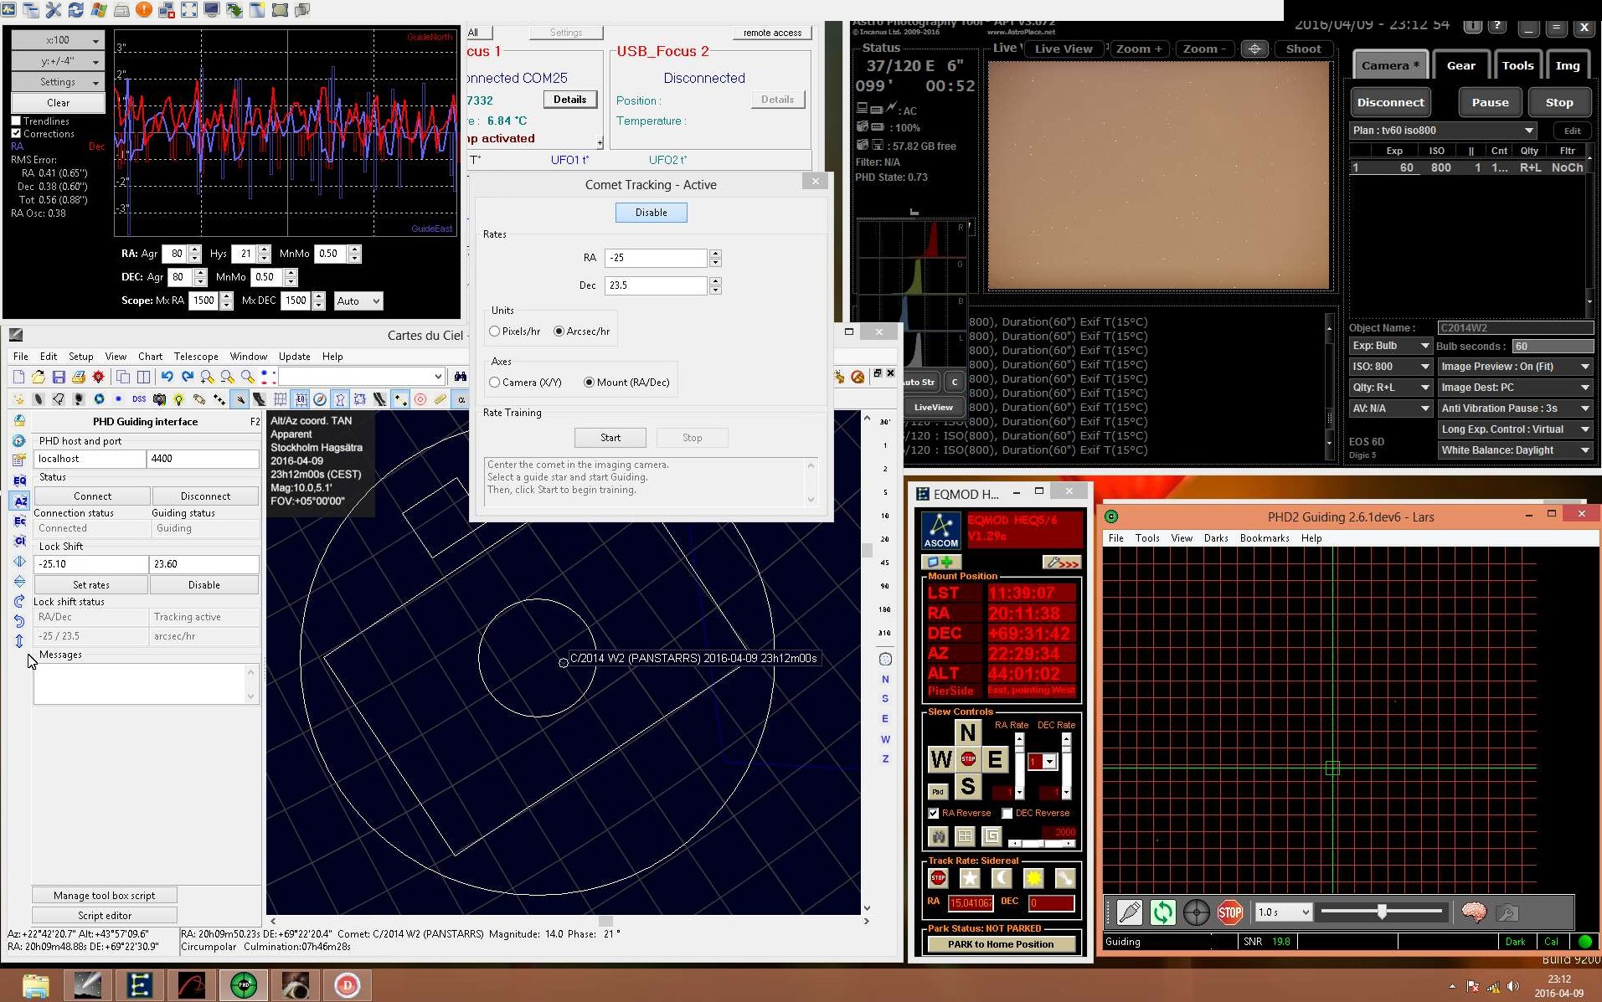Screen dimensions: 1602x1002
Task: Click EQMOD spiral search icon
Action: click(992, 835)
